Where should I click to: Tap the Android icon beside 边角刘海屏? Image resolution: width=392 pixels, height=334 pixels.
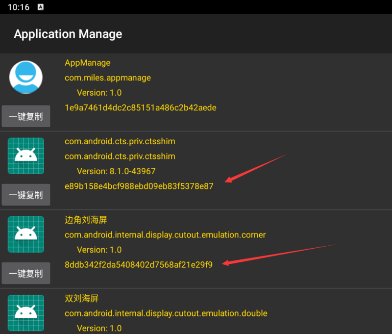click(26, 234)
